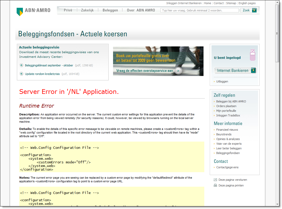The image size is (282, 209).
Task: Open Visie van de experts link
Action: 229,144
